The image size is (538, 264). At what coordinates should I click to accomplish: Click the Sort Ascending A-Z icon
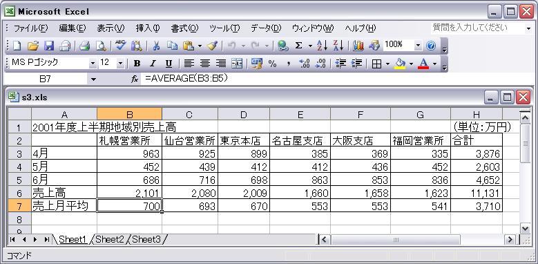[323, 46]
